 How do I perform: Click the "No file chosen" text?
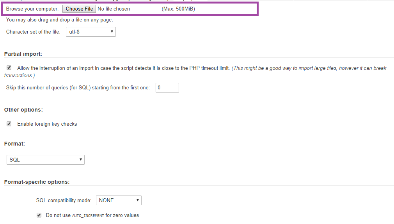114,9
